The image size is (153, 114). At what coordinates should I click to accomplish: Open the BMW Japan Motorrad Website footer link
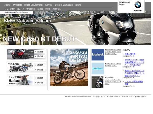pyautogui.click(x=79, y=97)
